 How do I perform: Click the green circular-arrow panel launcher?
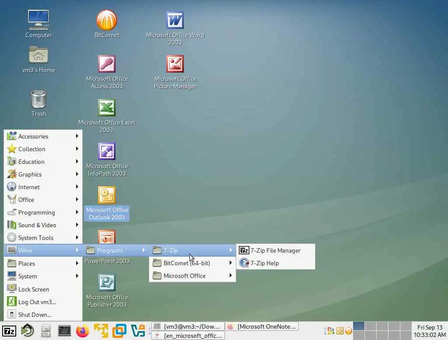click(28, 331)
